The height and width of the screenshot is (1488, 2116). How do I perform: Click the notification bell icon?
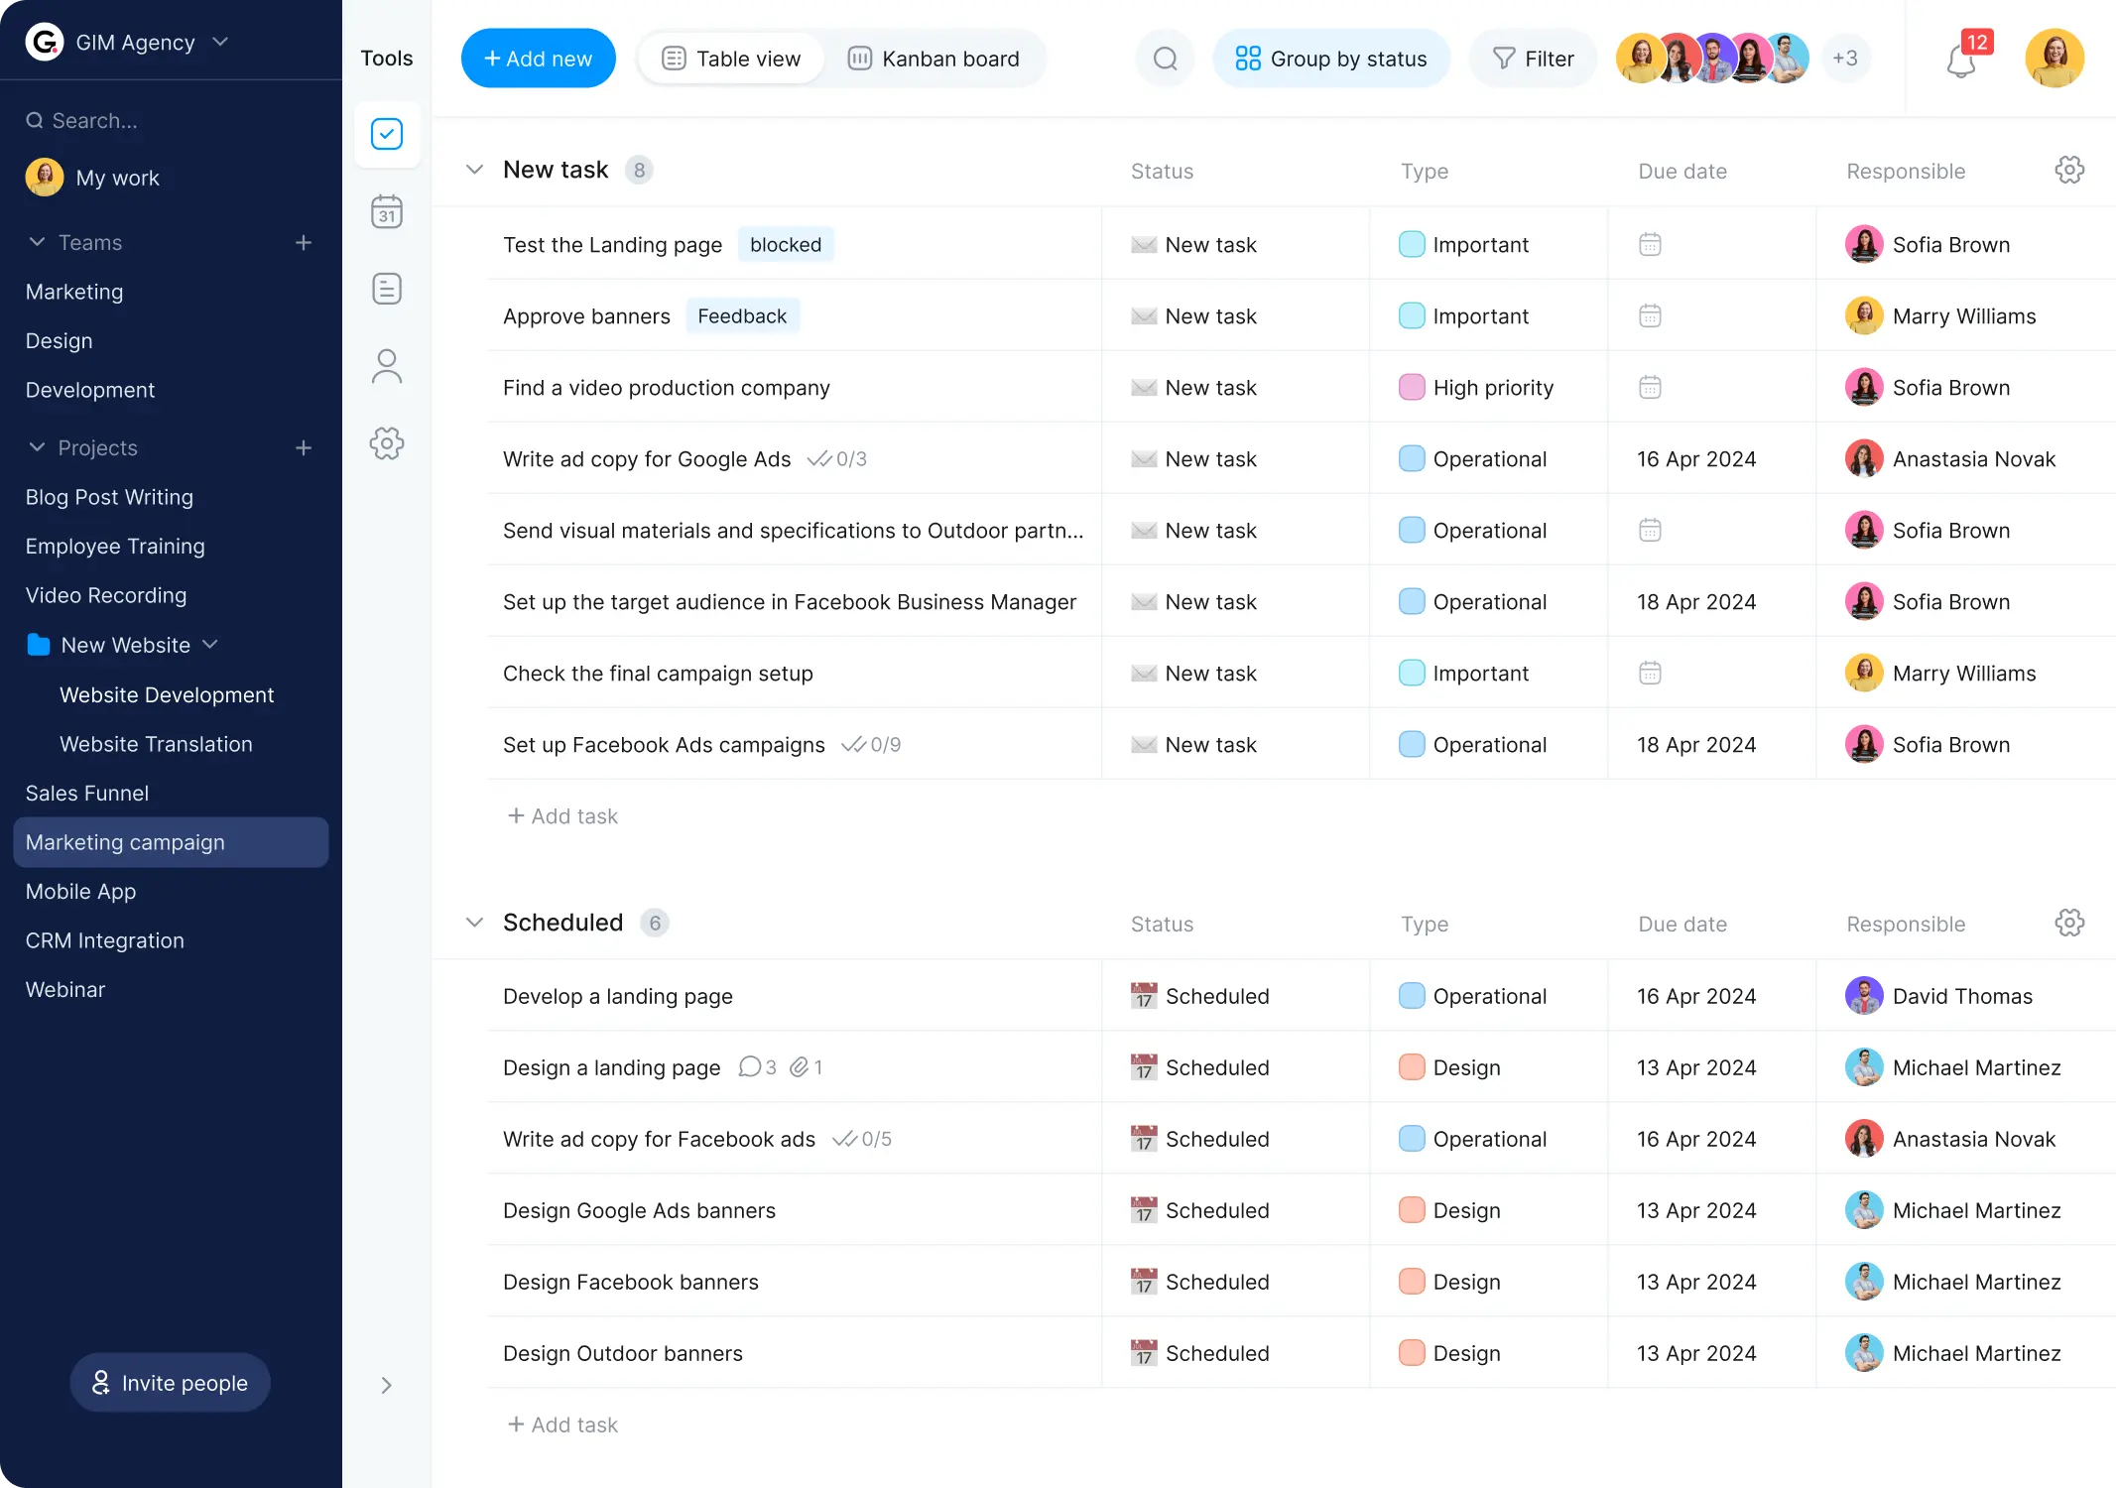click(x=1961, y=62)
